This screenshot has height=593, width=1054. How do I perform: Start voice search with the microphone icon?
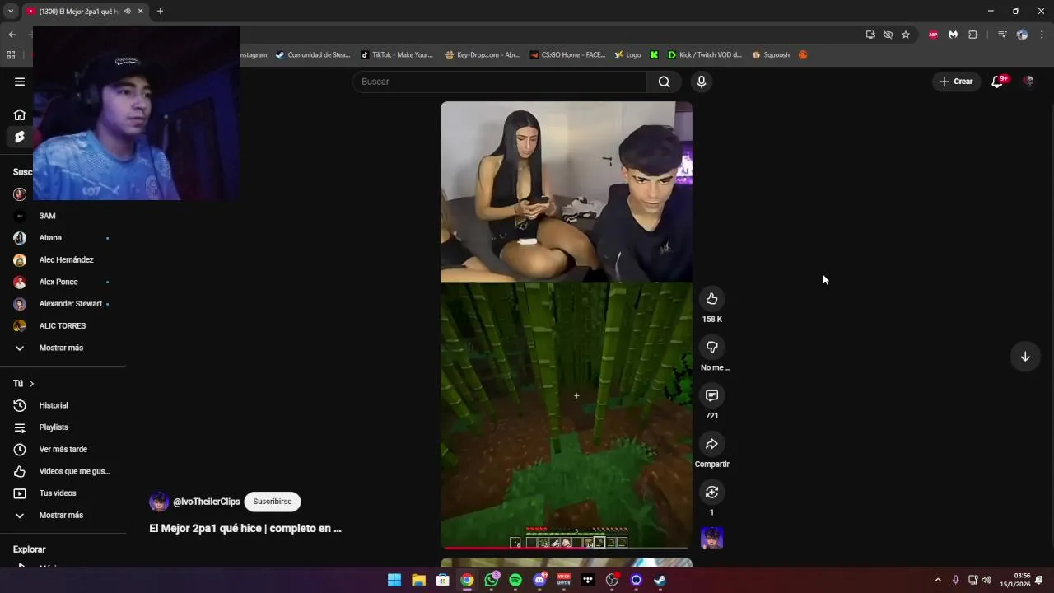[x=701, y=82]
